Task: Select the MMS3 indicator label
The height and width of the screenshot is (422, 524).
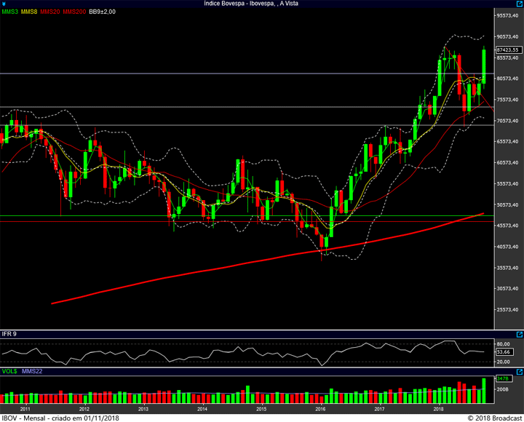Action: click(9, 12)
